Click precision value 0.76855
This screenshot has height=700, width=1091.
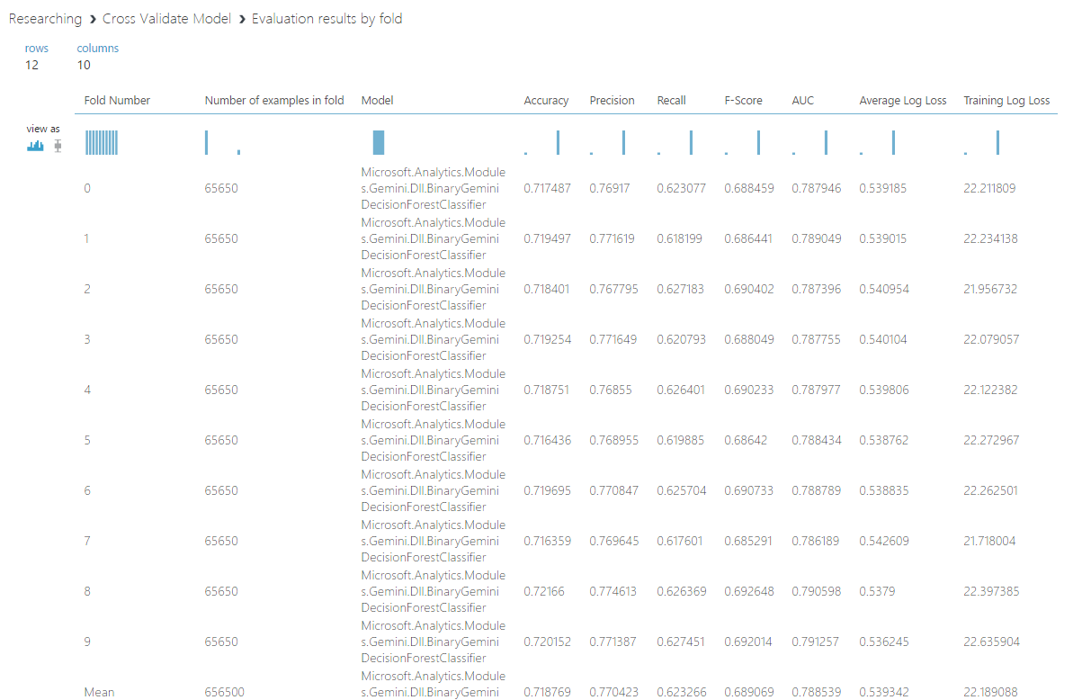tap(609, 390)
